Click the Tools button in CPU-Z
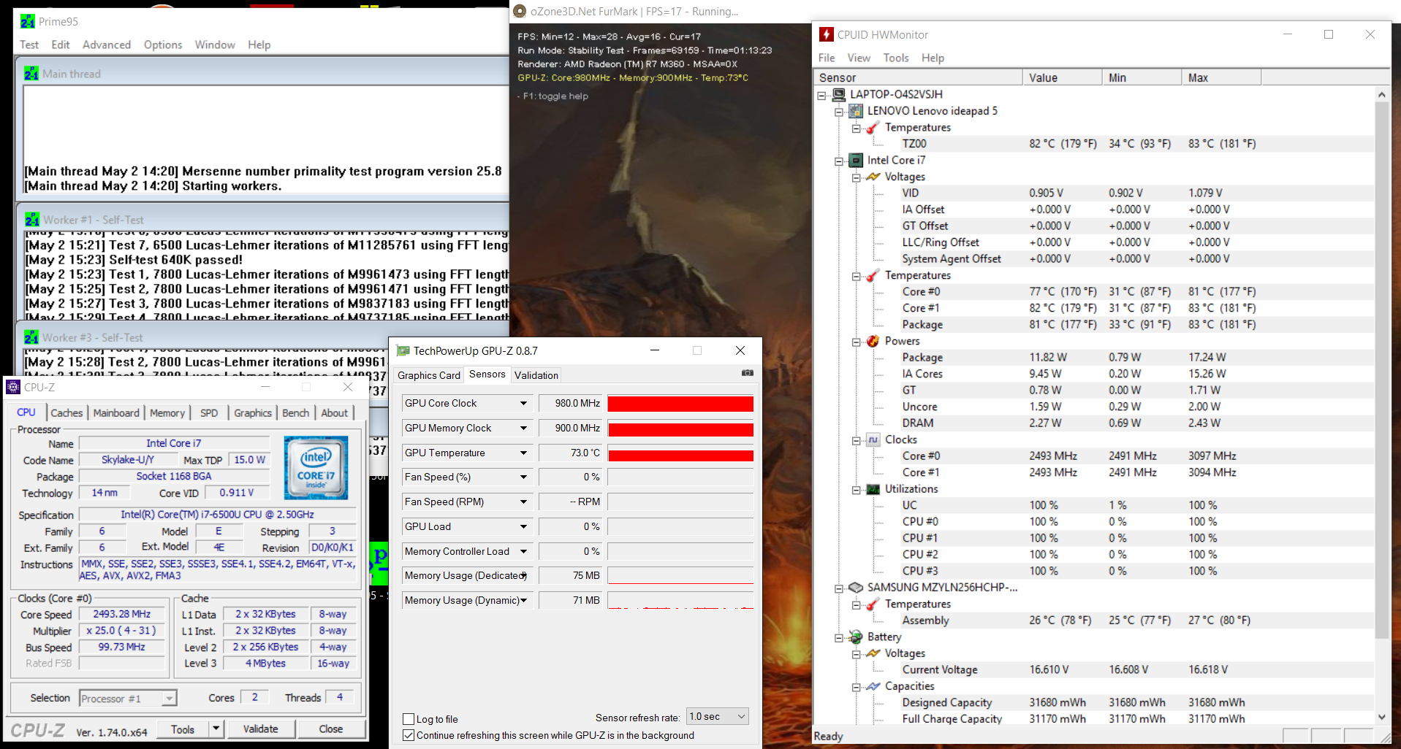The width and height of the screenshot is (1401, 749). (183, 729)
